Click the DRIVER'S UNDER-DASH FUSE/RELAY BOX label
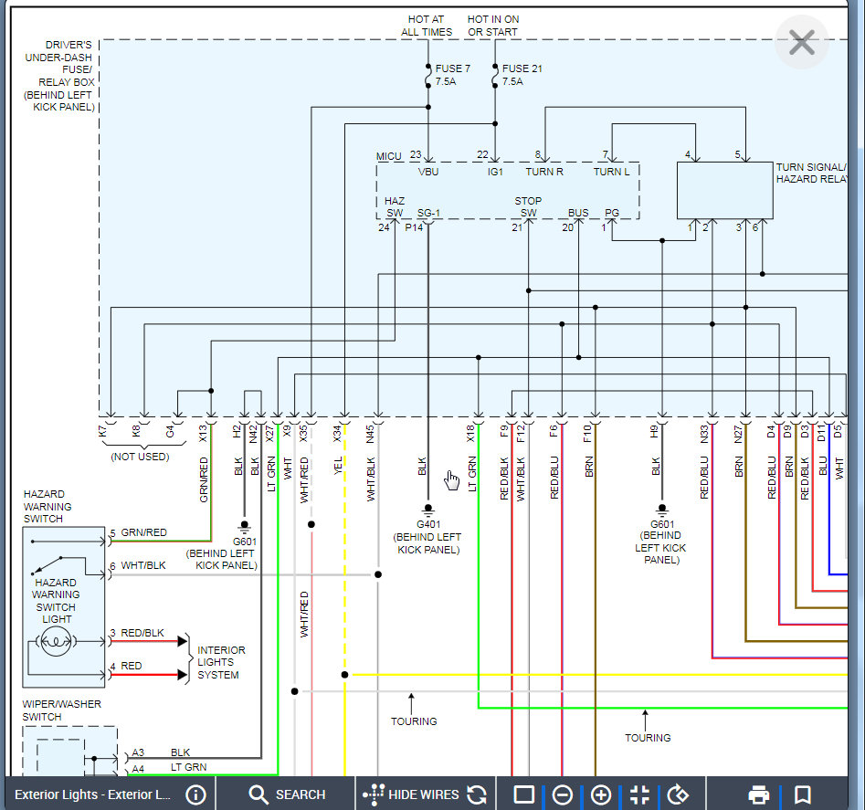Viewport: 865px width, 810px height. click(x=59, y=76)
